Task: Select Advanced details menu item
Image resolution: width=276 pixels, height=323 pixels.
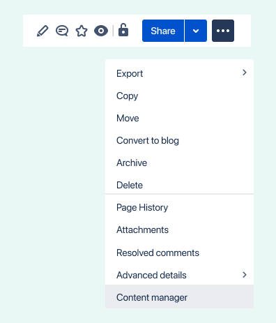Action: (x=179, y=275)
